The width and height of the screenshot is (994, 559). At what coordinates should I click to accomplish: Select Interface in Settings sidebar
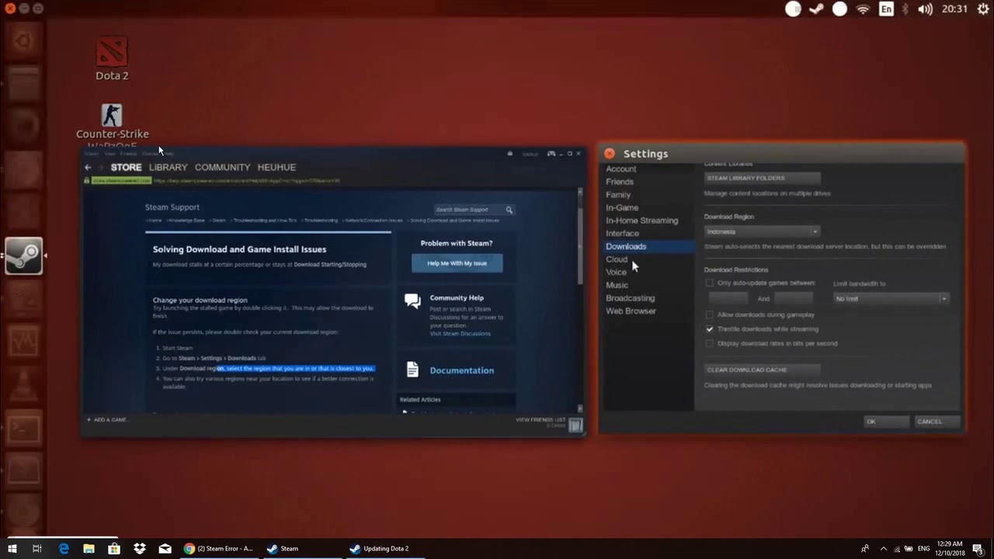tap(622, 233)
